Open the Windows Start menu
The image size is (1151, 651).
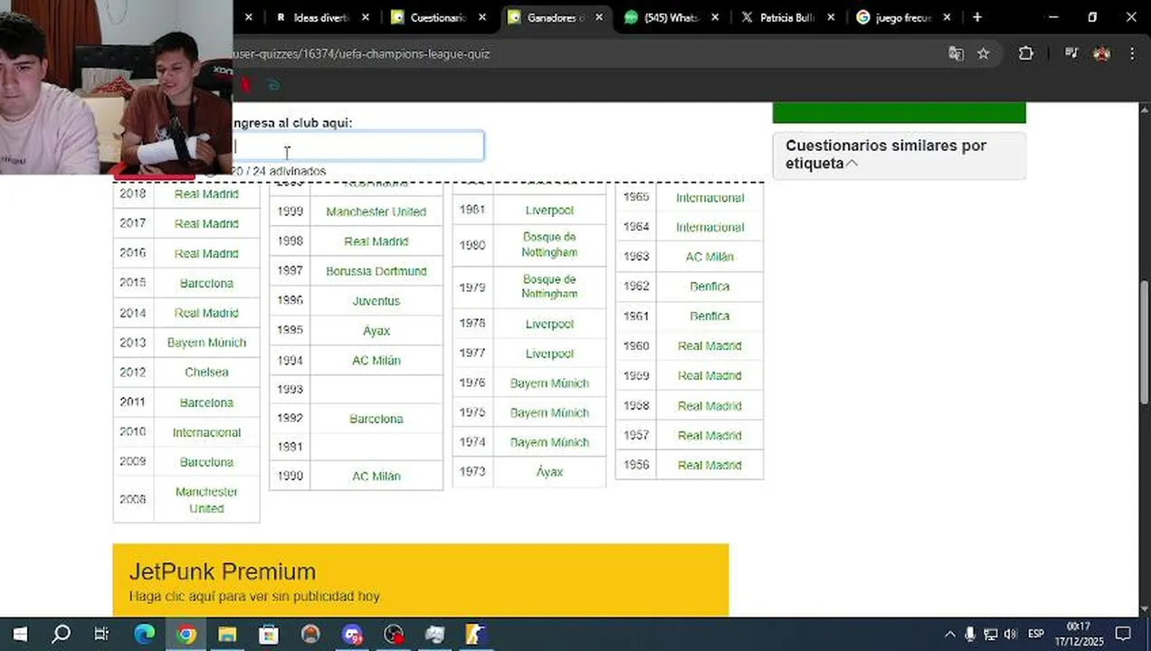(x=20, y=634)
